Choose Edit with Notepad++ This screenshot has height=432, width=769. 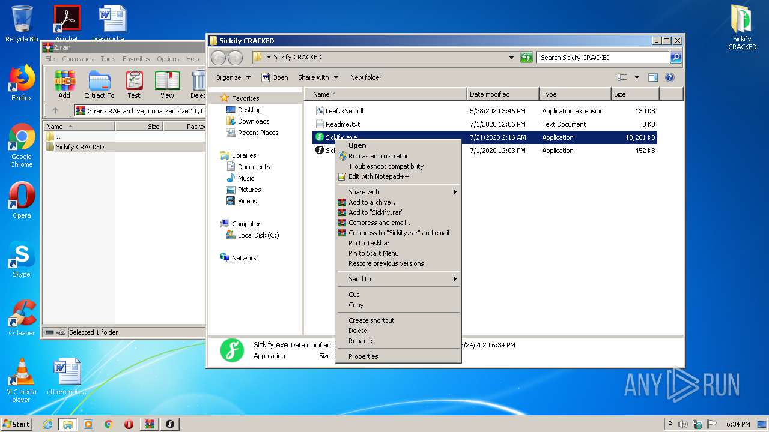[x=398, y=176]
